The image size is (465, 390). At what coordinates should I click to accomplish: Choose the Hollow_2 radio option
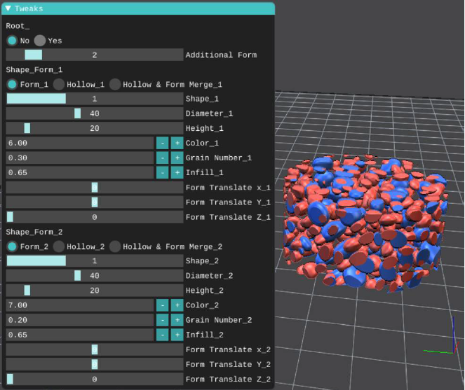[x=59, y=246]
